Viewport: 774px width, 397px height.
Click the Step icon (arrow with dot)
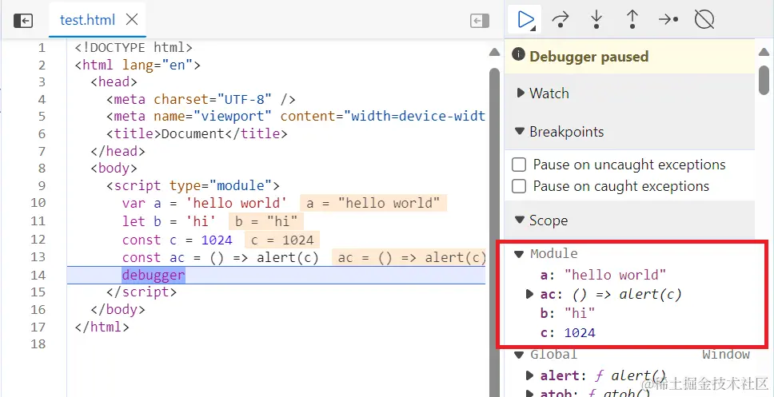point(668,20)
